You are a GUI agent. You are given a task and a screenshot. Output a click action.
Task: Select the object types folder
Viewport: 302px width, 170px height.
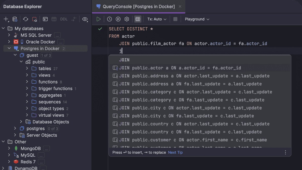pos(51,109)
